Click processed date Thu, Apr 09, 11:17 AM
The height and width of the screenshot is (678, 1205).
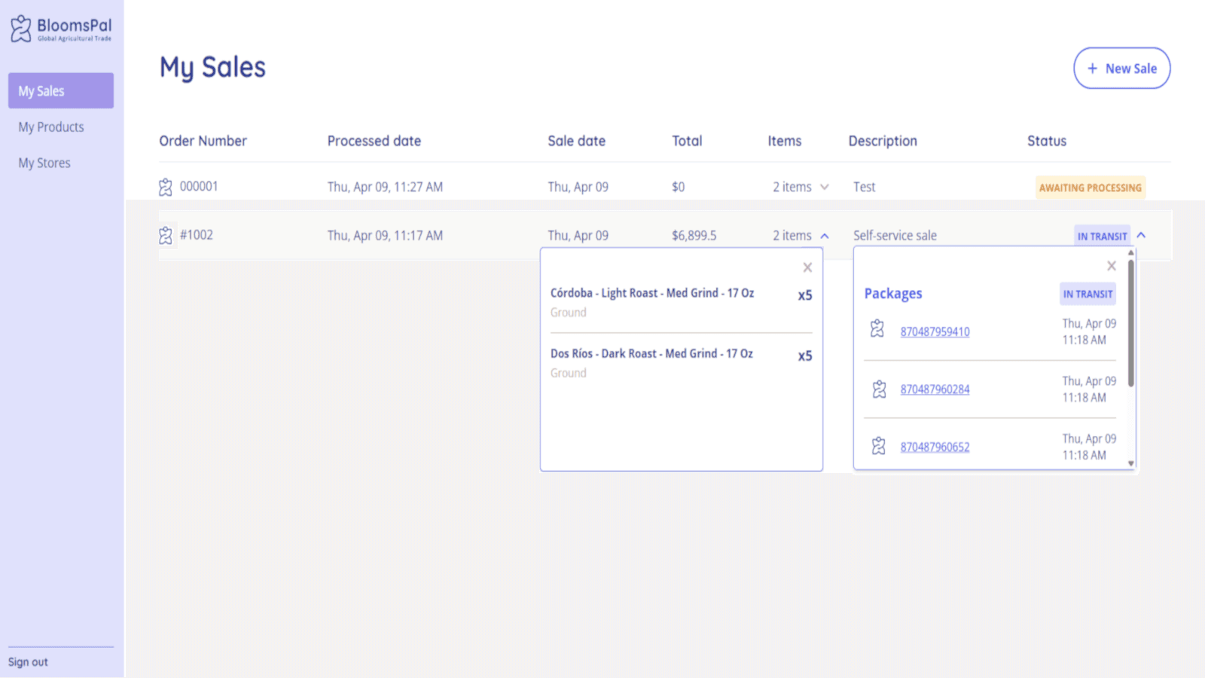click(x=385, y=236)
